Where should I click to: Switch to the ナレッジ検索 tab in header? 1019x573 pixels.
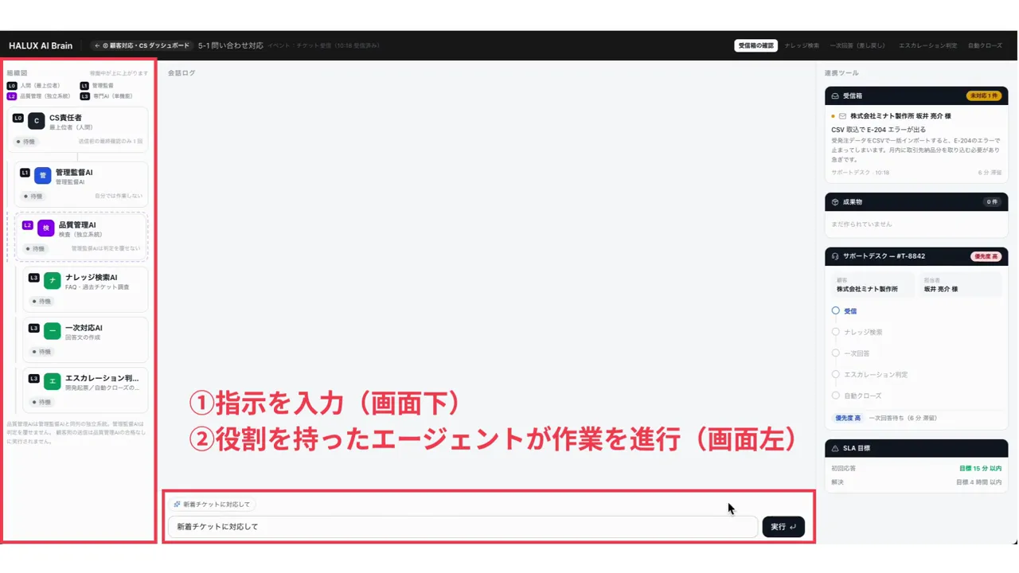coord(802,45)
